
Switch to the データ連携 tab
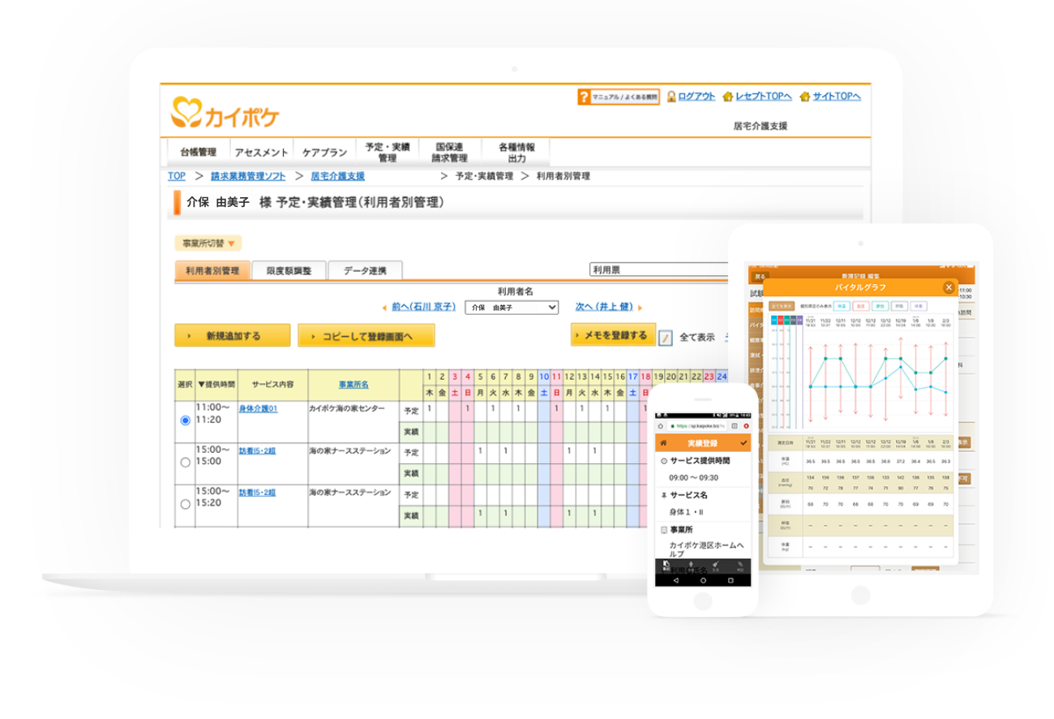pyautogui.click(x=365, y=271)
